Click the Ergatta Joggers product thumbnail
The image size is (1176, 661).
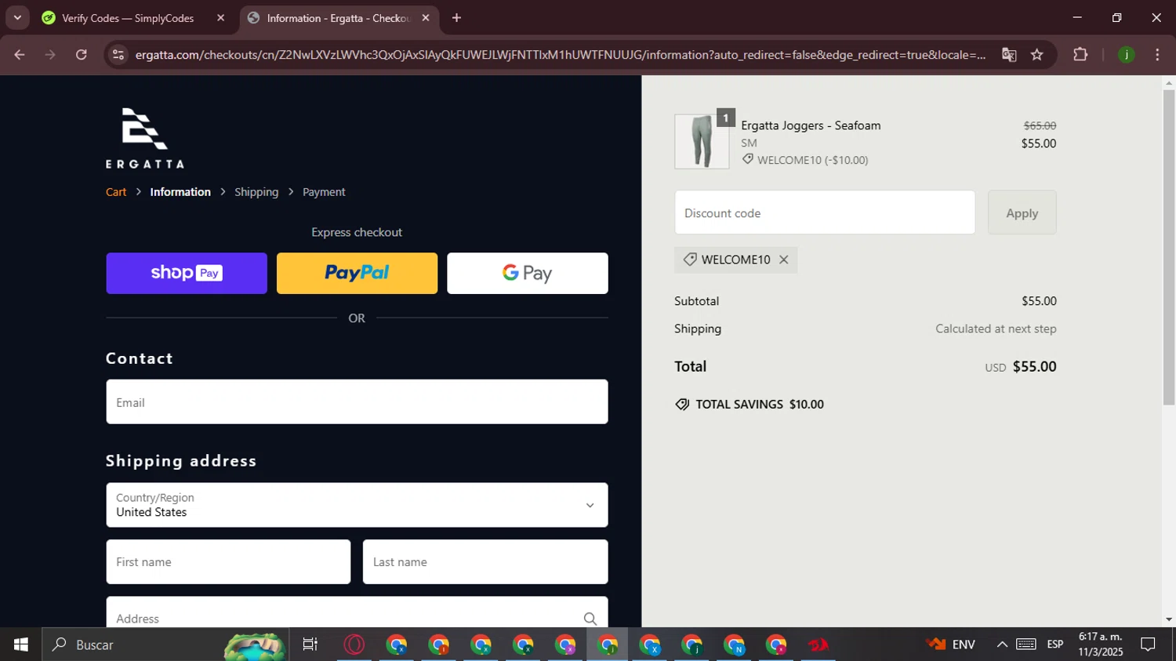702,142
